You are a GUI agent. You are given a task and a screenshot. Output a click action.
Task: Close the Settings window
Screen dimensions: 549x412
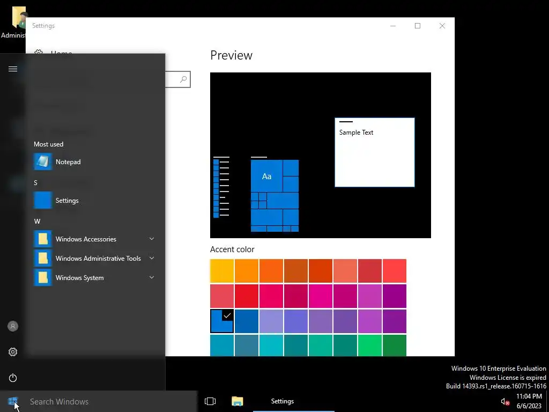(x=442, y=26)
